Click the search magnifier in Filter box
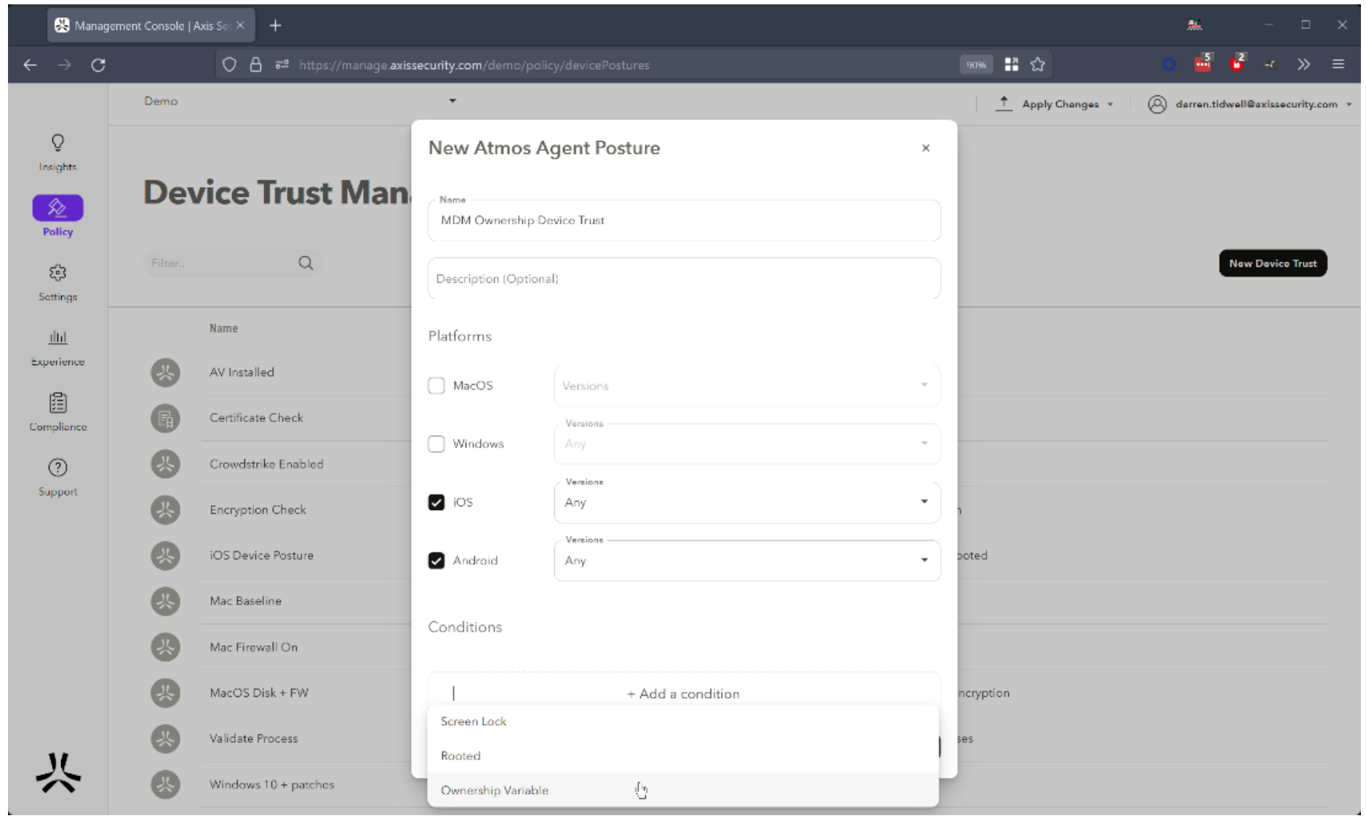 click(305, 263)
